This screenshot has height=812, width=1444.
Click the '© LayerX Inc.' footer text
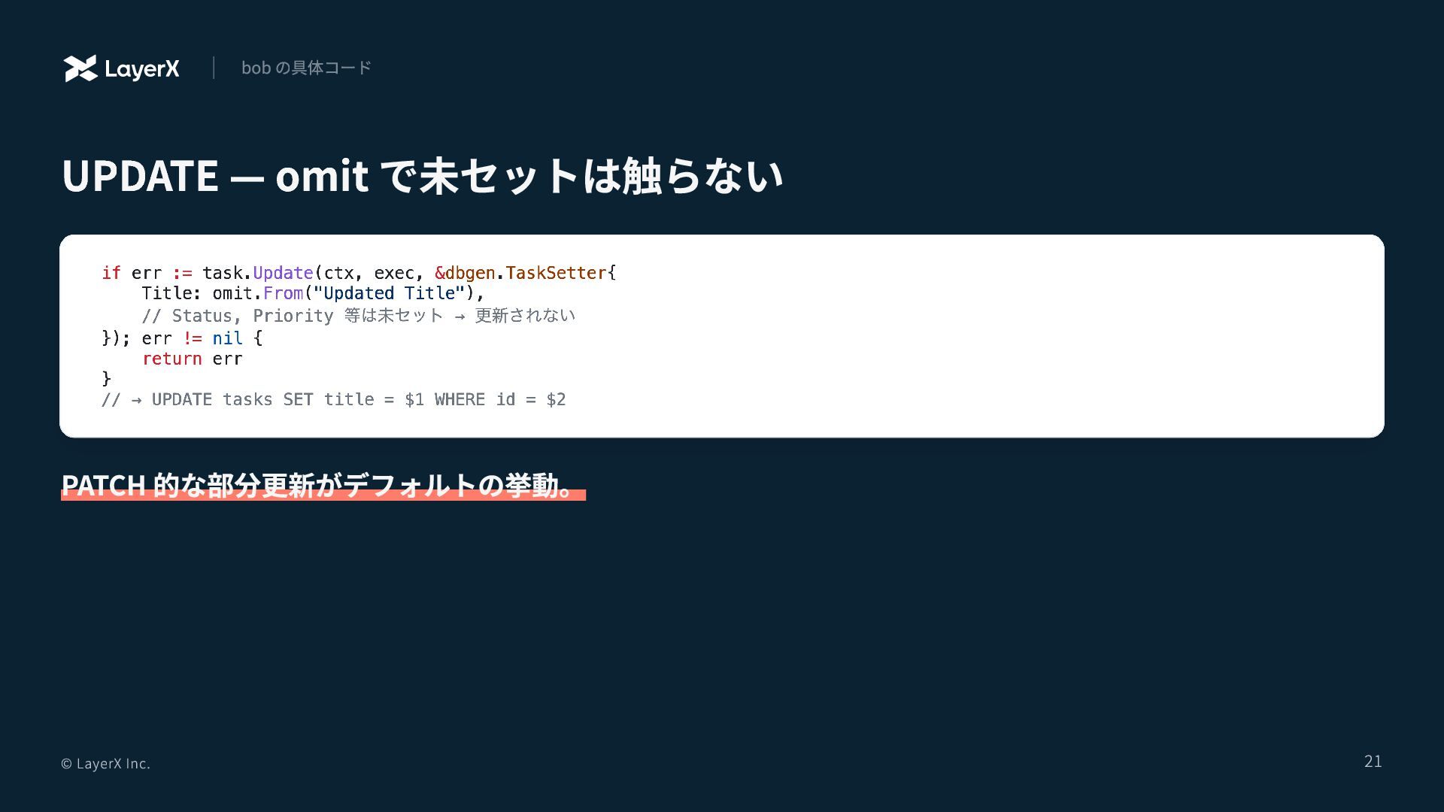click(105, 764)
